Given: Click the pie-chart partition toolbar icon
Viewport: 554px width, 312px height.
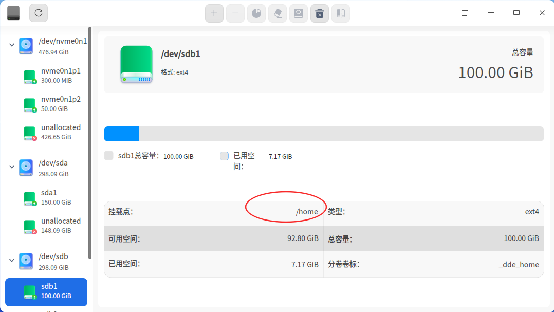Looking at the screenshot, I should [x=256, y=13].
